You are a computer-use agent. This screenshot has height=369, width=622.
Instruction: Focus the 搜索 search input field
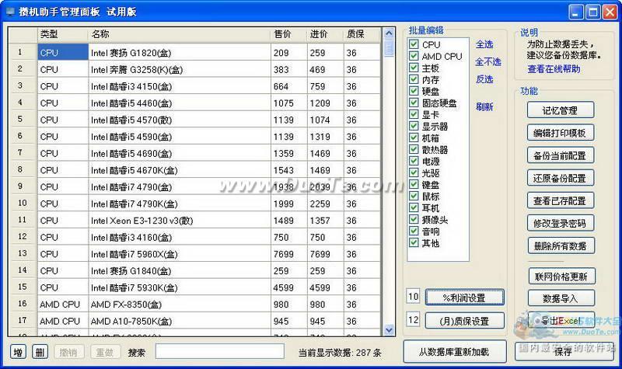coord(219,352)
